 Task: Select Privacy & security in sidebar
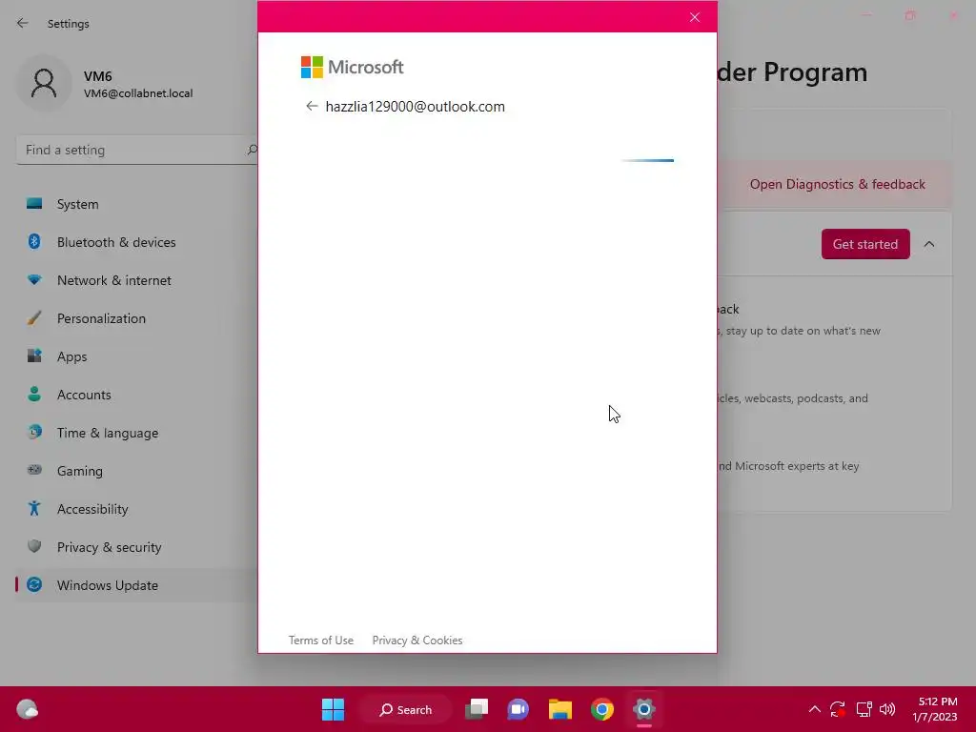[x=137, y=547]
